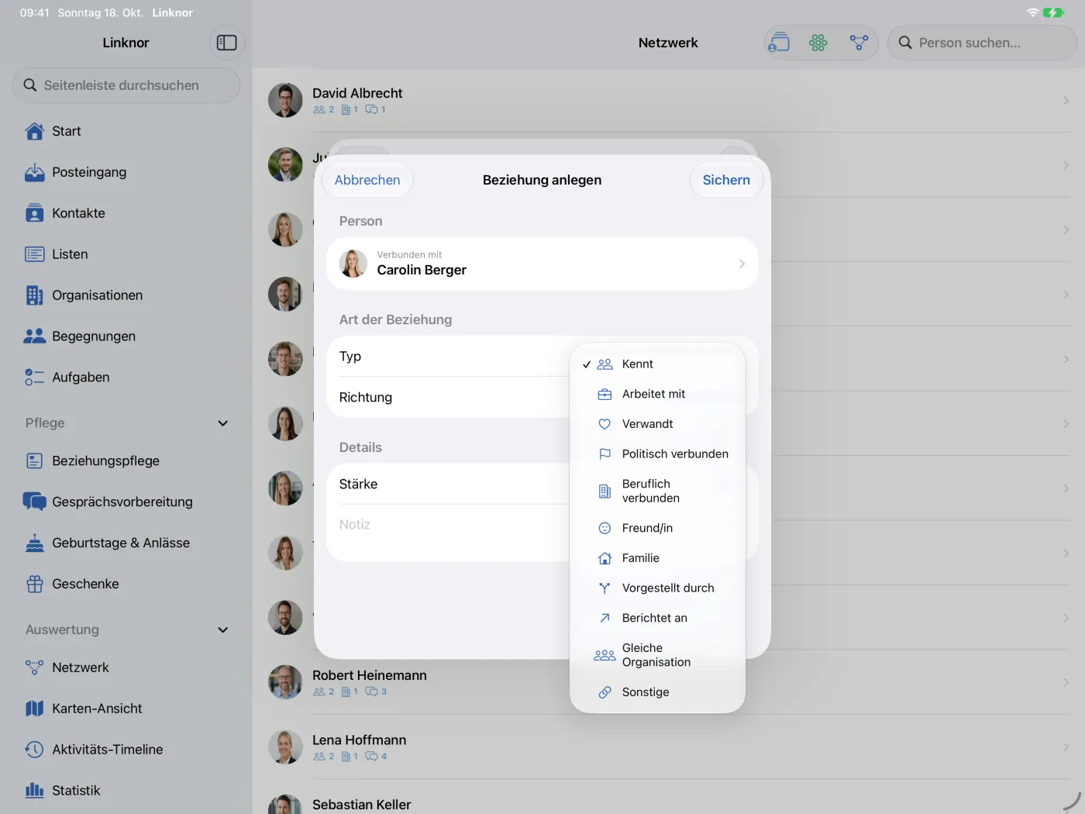Open the Typ dropdown row
Screen dimensions: 1085x814
(542, 357)
